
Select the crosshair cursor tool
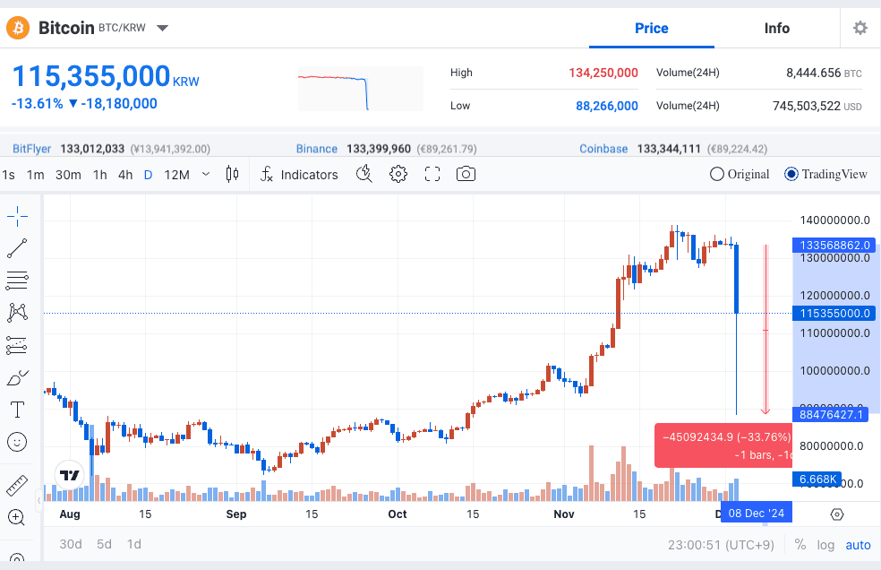coord(17,216)
